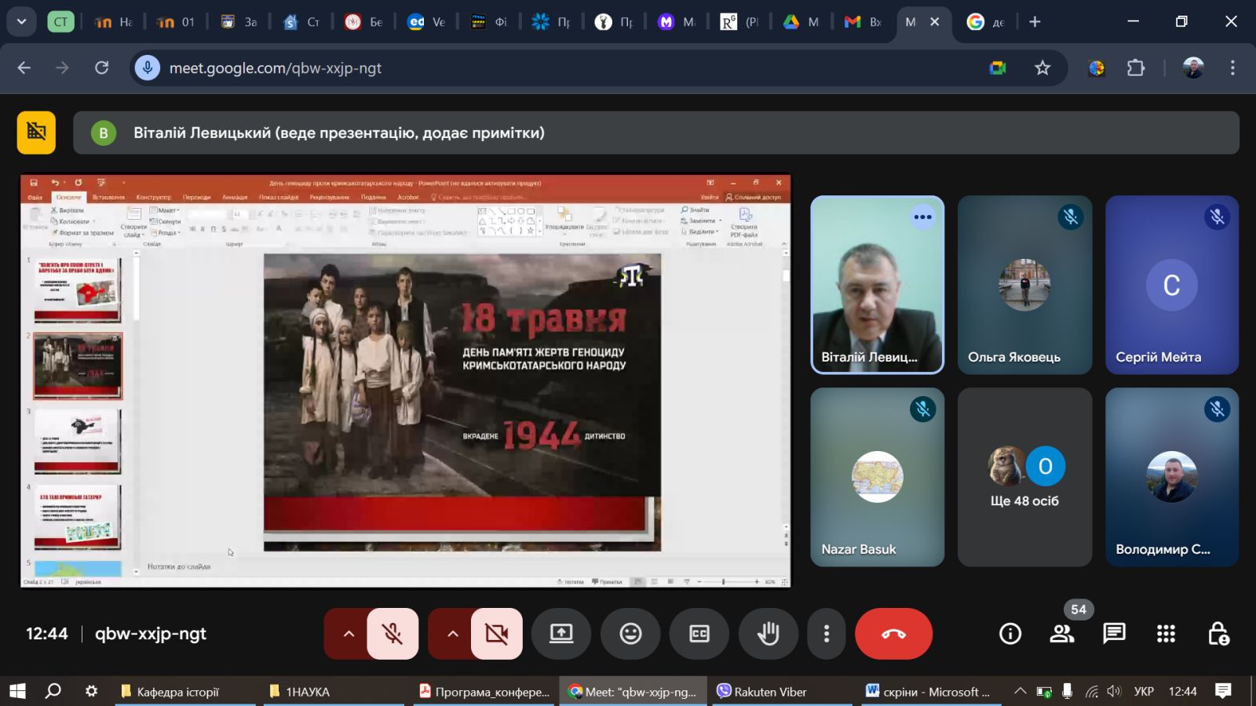Screen dimensions: 1256x706
Task: Select Володимир С... participant tile
Action: [1172, 477]
